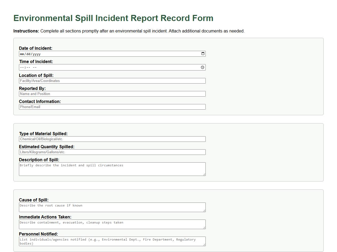The width and height of the screenshot is (337, 252).
Task: Click inside the Description of Spill textarea
Action: pos(112,168)
